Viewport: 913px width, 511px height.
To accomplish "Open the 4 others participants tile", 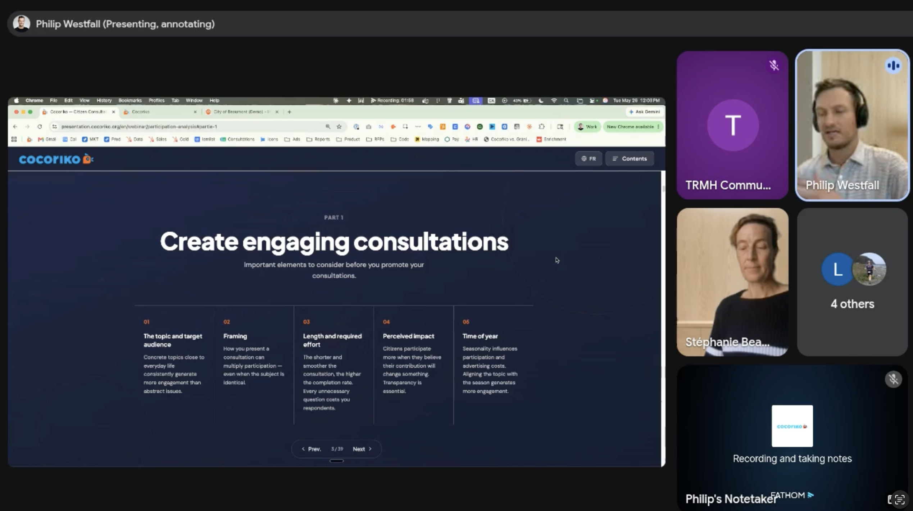I will (852, 282).
